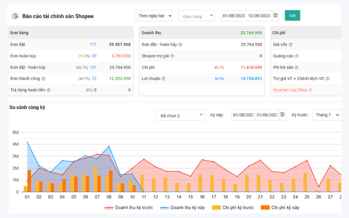Click help icon next to Phí trả sàn
This screenshot has width=349, height=218.
[297, 67]
